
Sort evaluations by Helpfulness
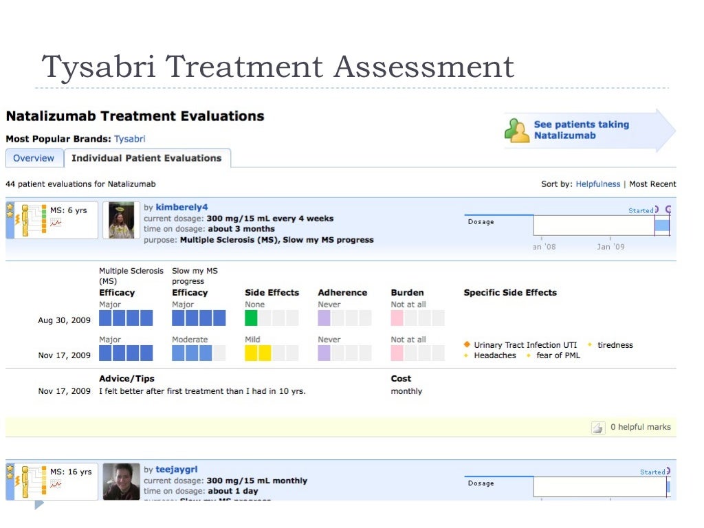[597, 184]
